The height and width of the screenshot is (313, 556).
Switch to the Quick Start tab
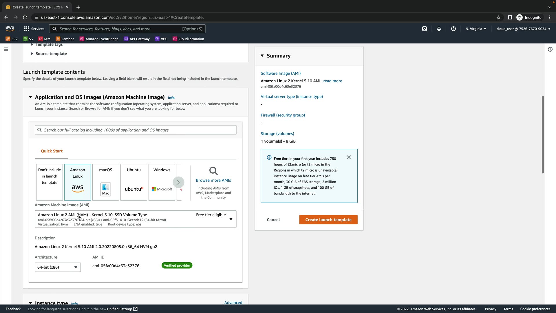[52, 151]
